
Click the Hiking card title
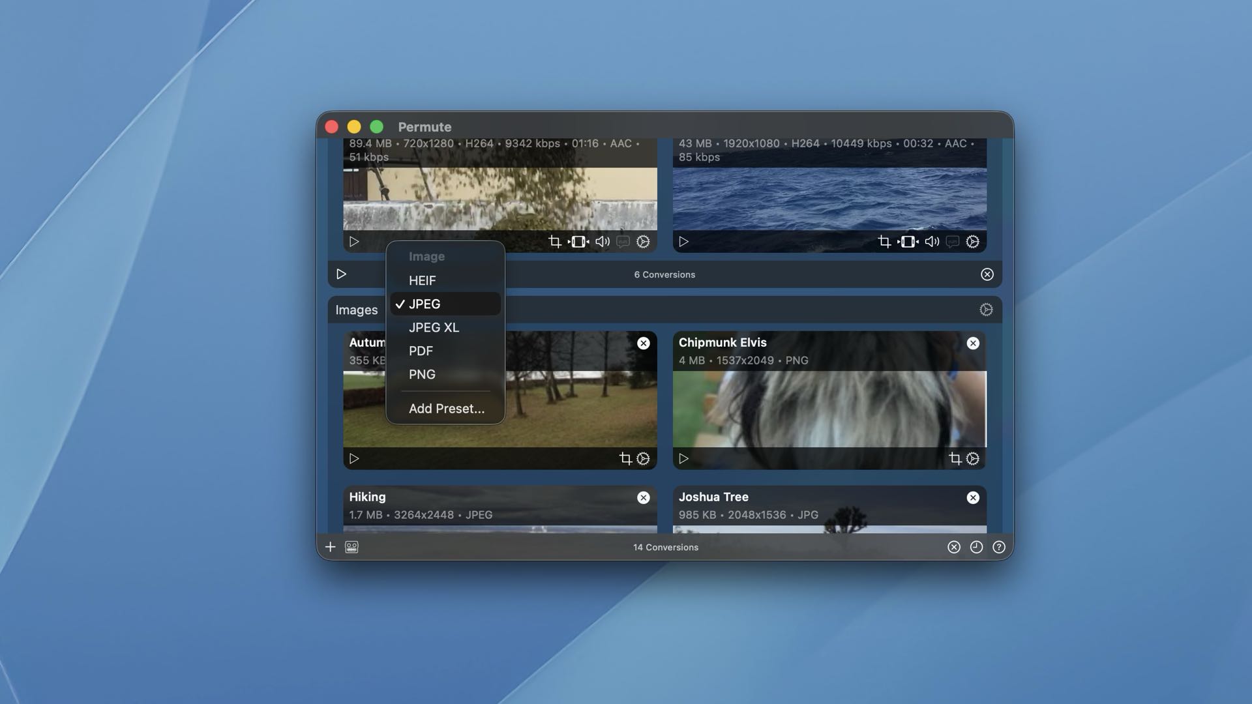(367, 497)
